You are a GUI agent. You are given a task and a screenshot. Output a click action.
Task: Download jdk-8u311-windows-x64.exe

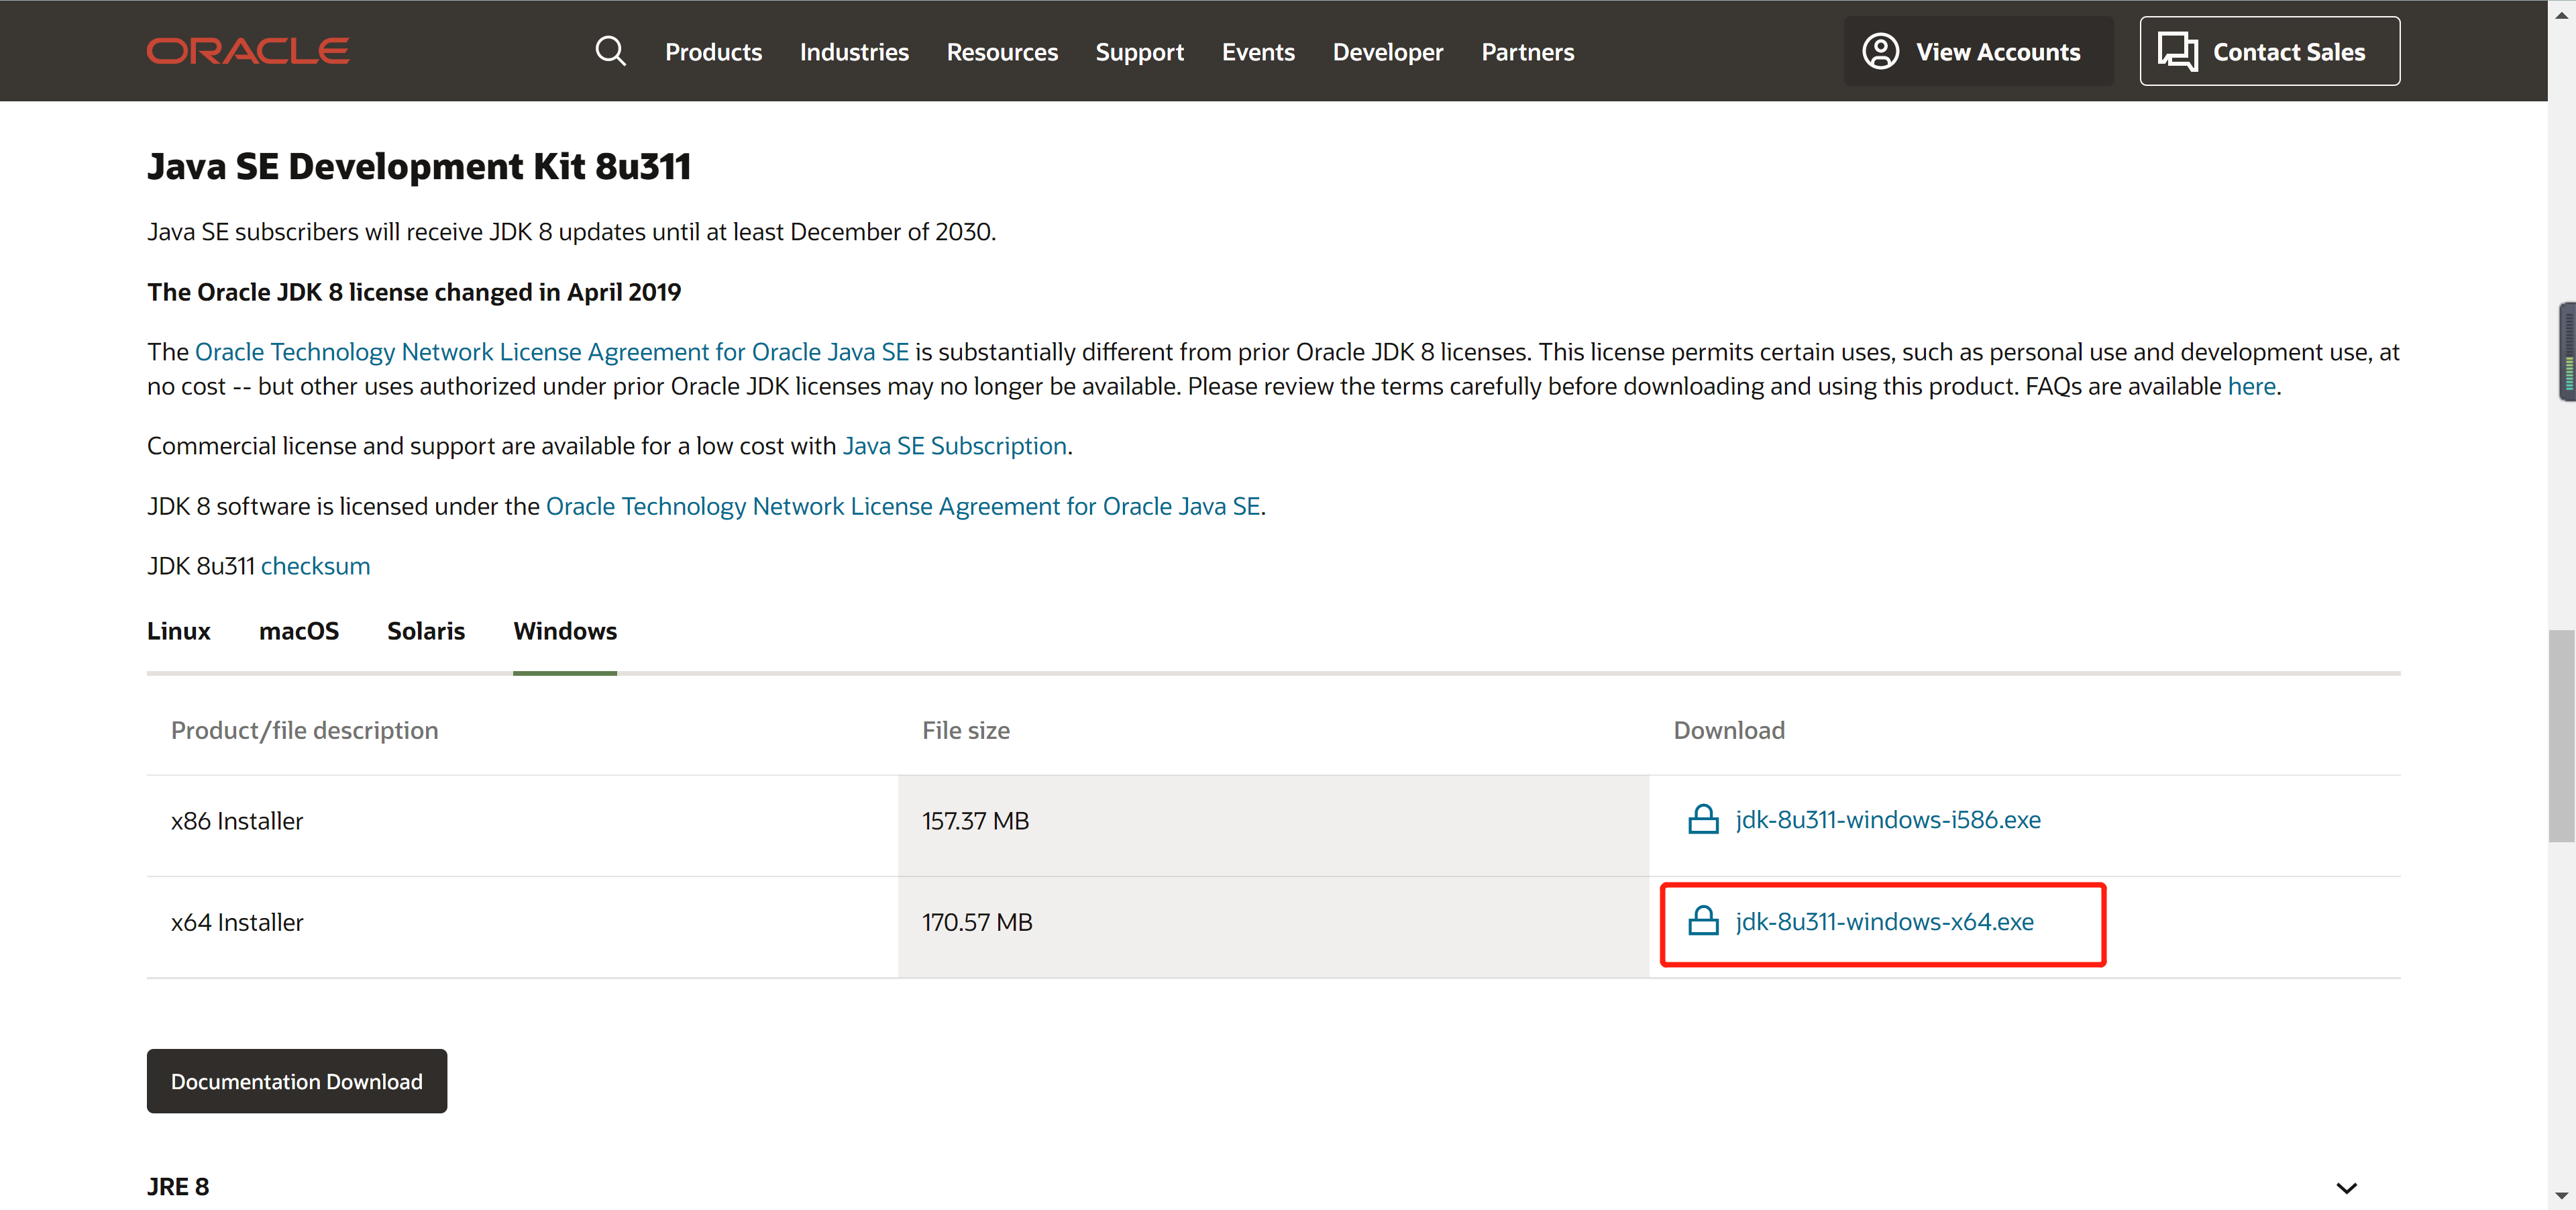pos(1884,921)
